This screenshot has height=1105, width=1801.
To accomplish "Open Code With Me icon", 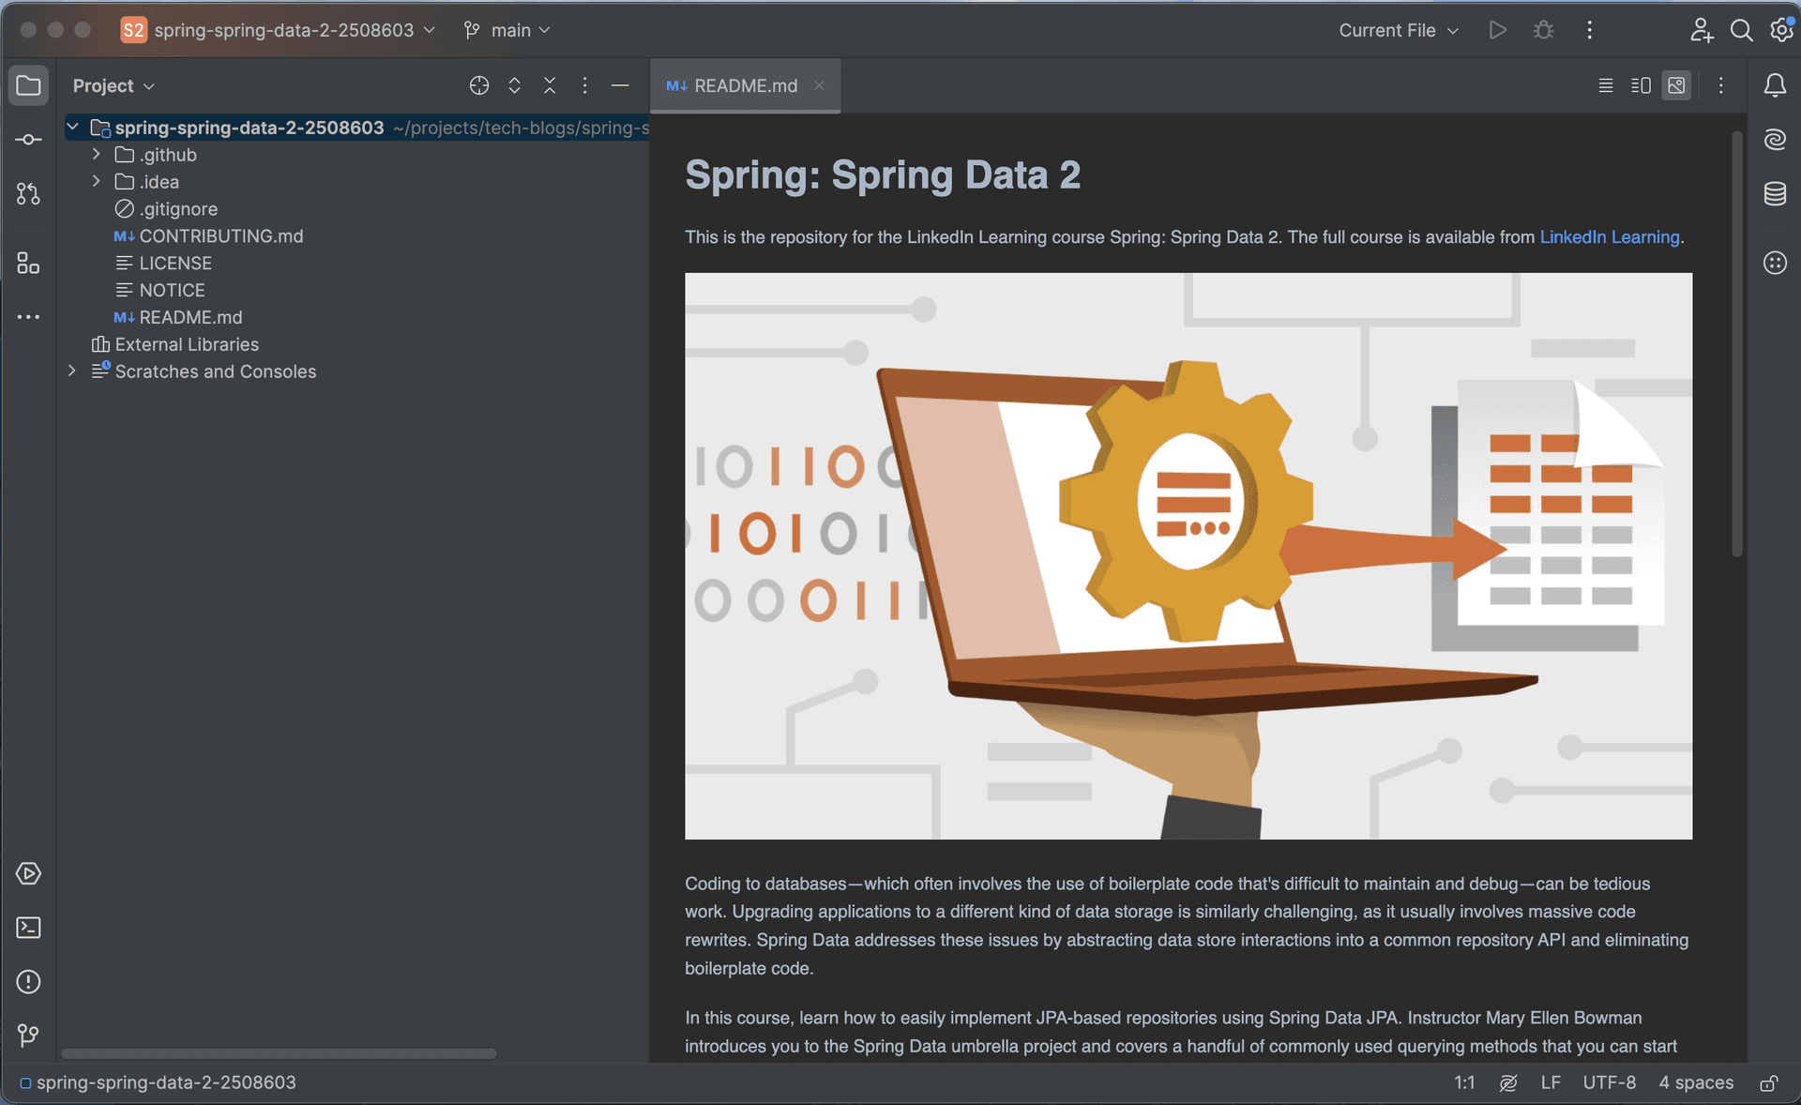I will coord(1701,30).
